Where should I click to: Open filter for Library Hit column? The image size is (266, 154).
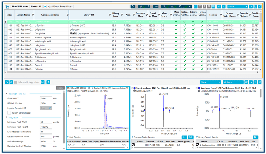[110, 15]
